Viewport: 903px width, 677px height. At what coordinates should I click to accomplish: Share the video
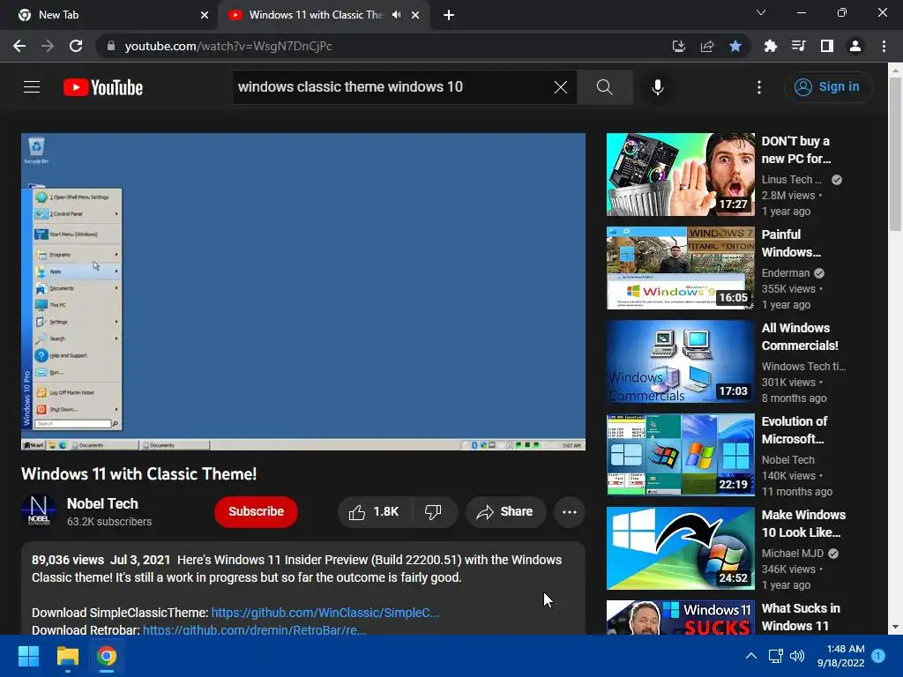[x=505, y=512]
